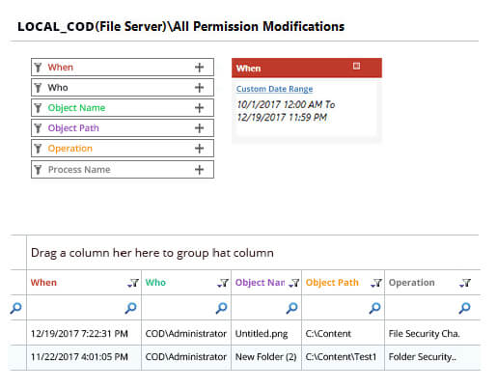This screenshot has height=388, width=497.
Task: Click the plus icon beside Process Name
Action: pos(199,170)
